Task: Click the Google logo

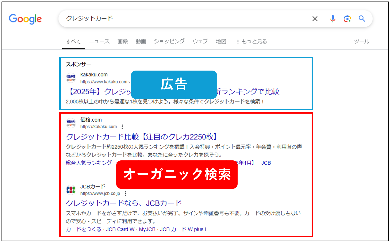Action: (x=25, y=19)
